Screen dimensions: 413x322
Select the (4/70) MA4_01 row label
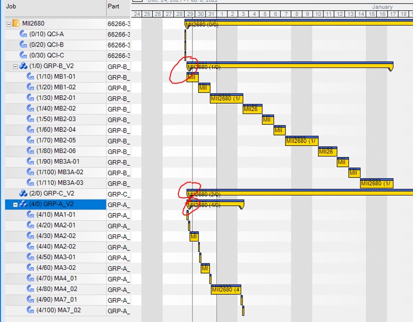(56, 278)
